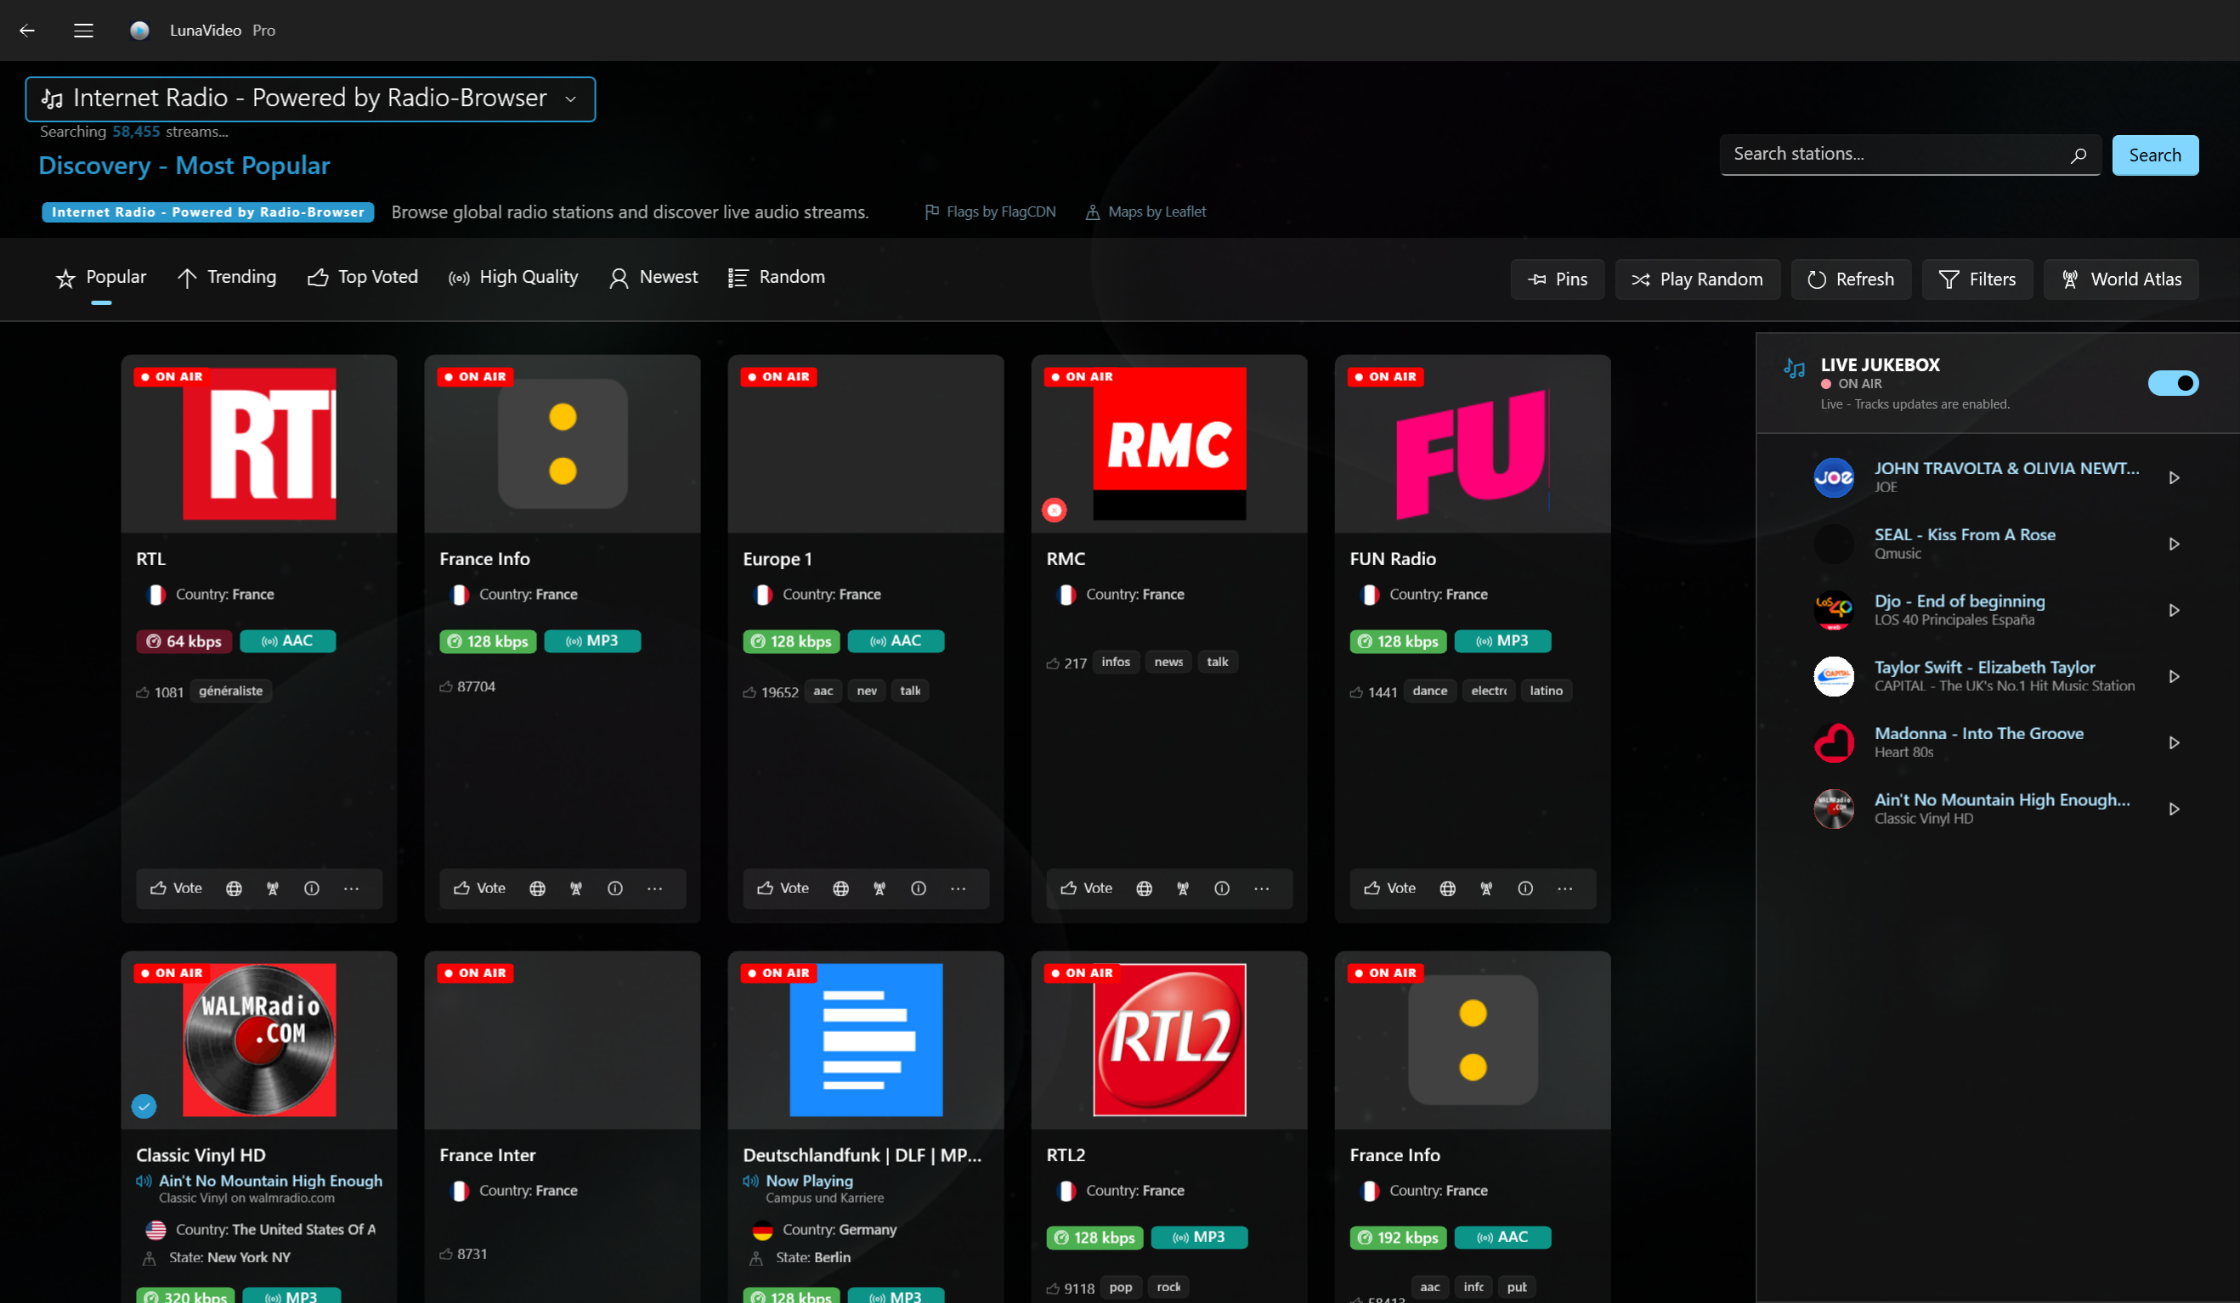Open more options for the RTL card
This screenshot has width=2240, height=1303.
pos(352,888)
